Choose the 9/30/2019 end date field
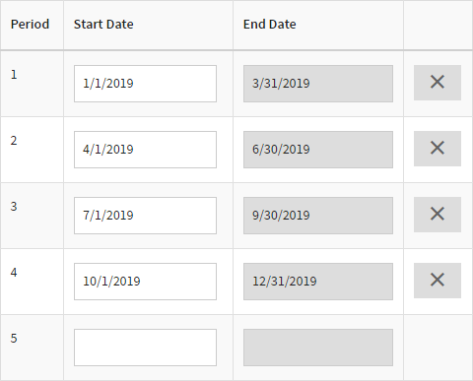 (318, 216)
